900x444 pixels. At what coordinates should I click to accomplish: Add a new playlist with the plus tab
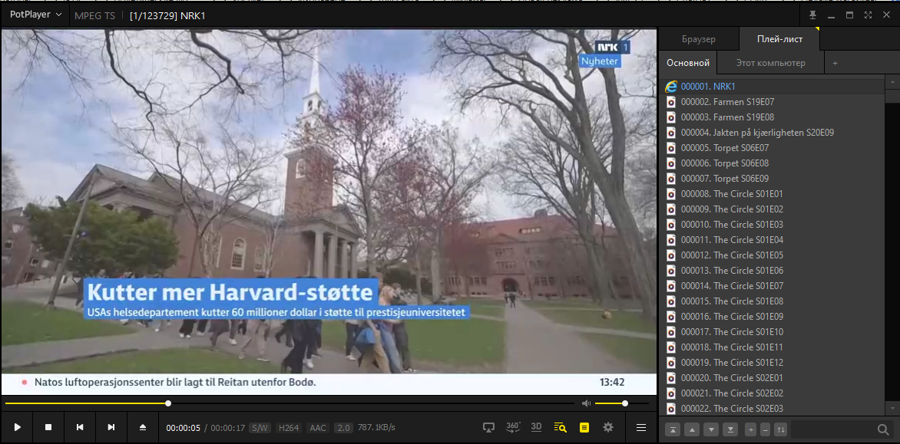[835, 63]
